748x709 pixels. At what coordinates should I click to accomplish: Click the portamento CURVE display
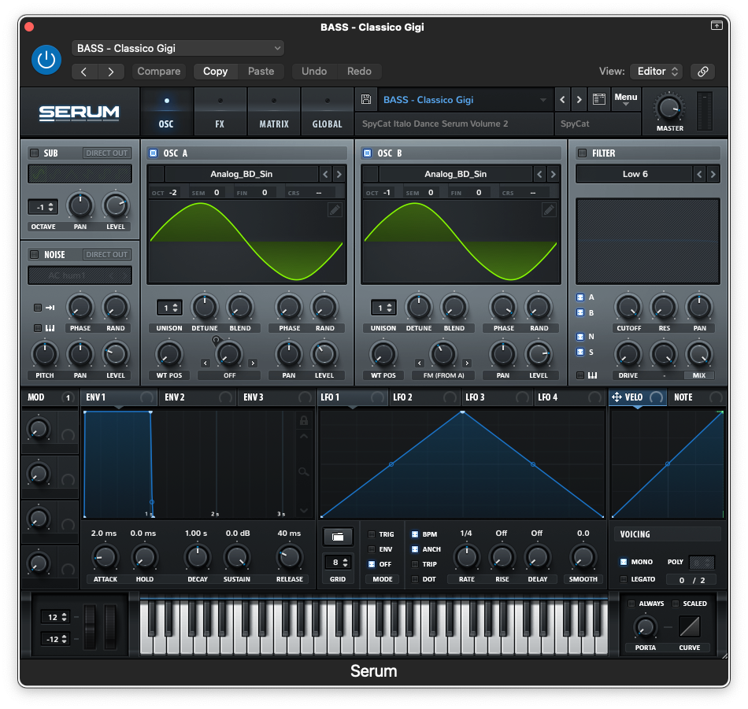[x=689, y=626]
